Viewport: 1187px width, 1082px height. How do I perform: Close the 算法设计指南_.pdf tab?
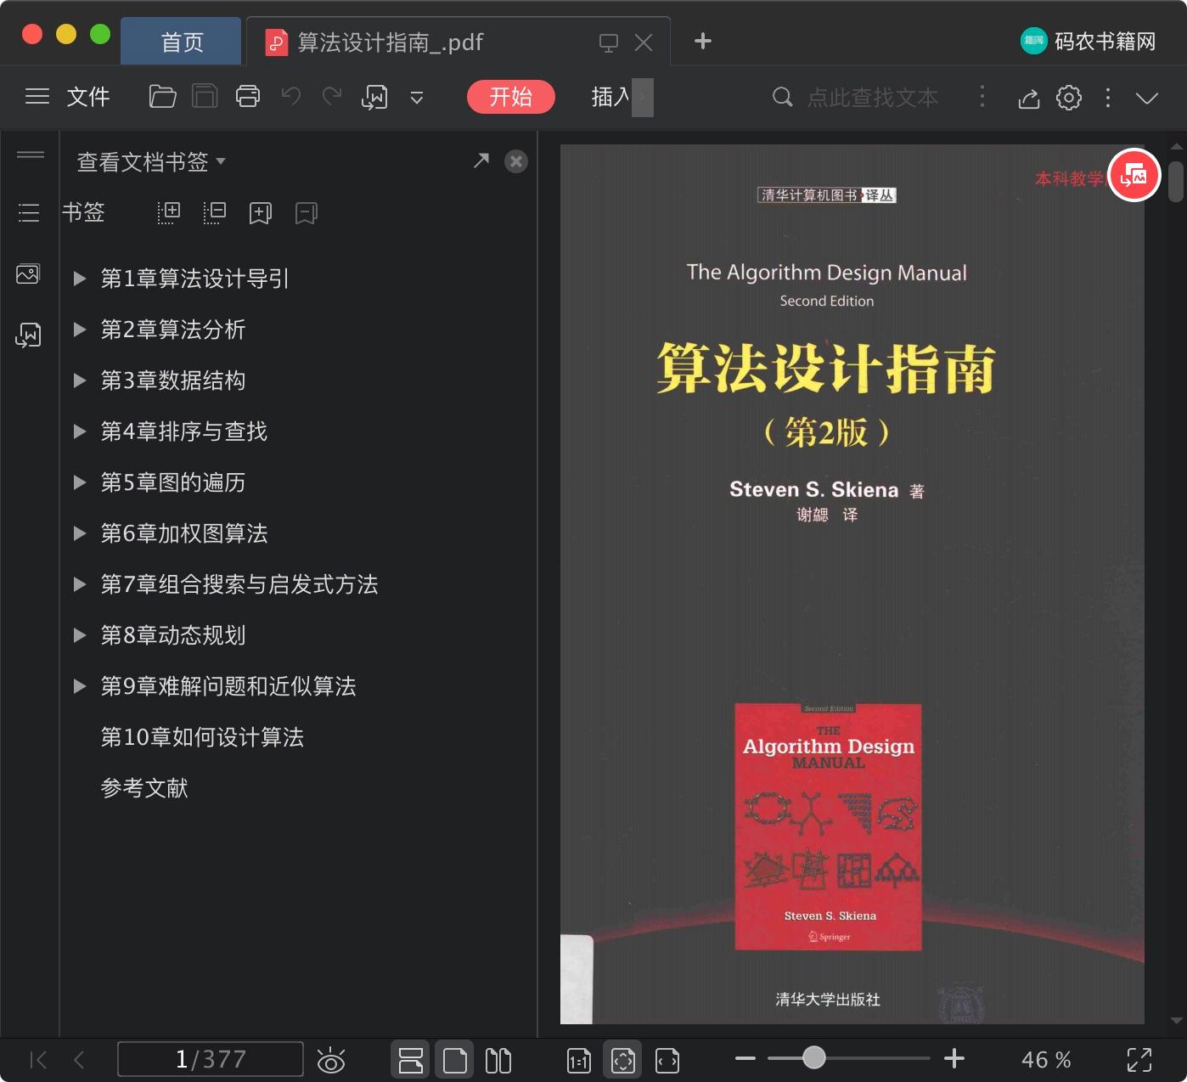coord(644,42)
